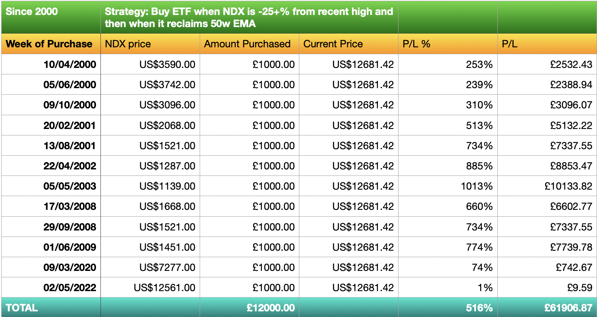Select total P/L cell £61906.87
Screen dimensions: 597x317
coord(547,307)
